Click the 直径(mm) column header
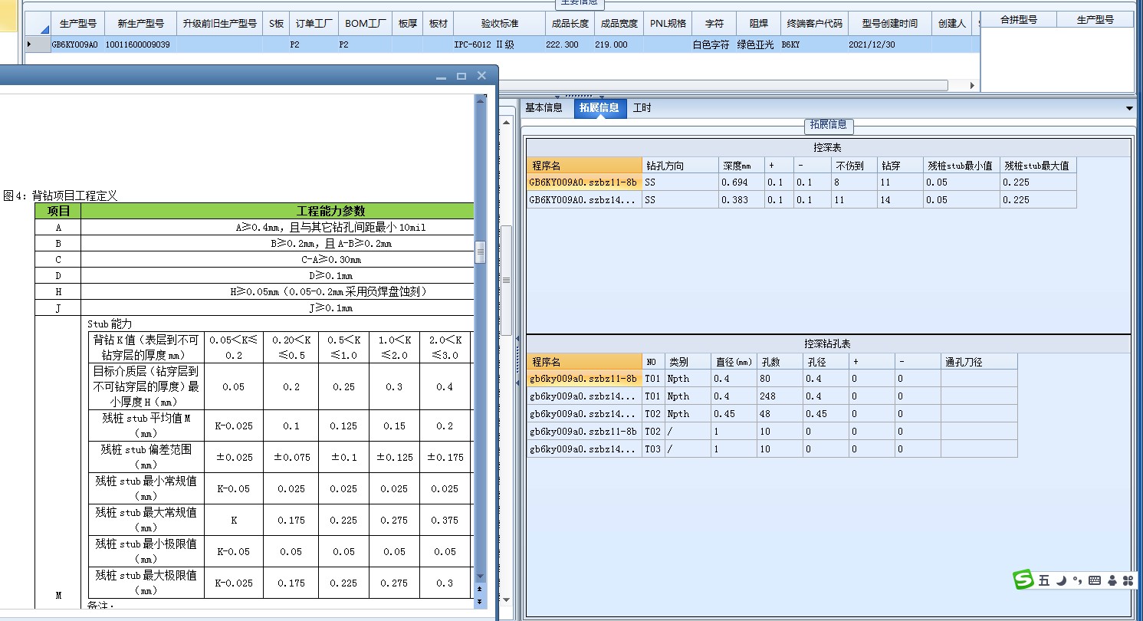 coord(733,362)
